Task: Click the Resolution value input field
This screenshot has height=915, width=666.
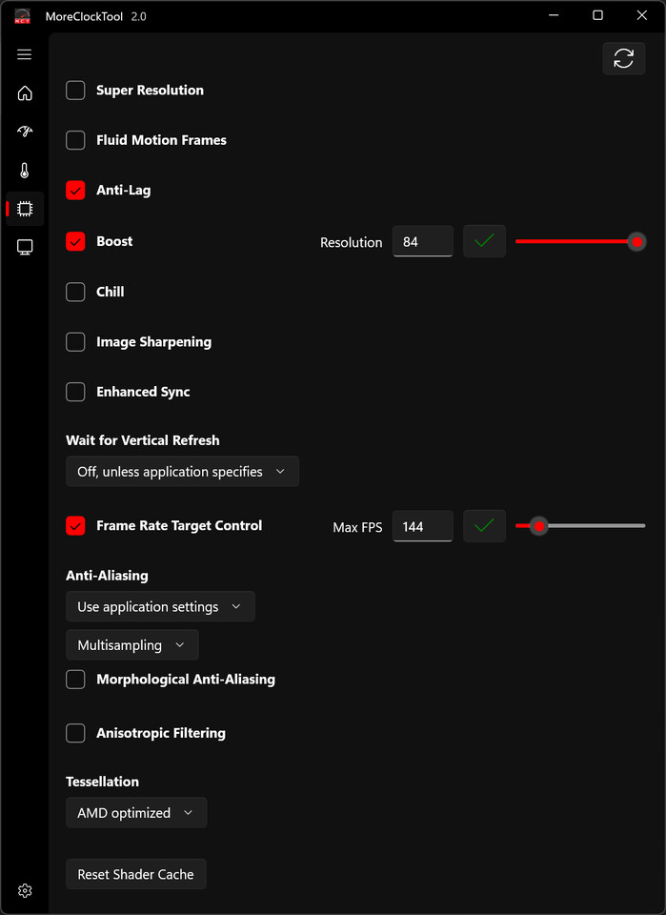Action: click(422, 241)
